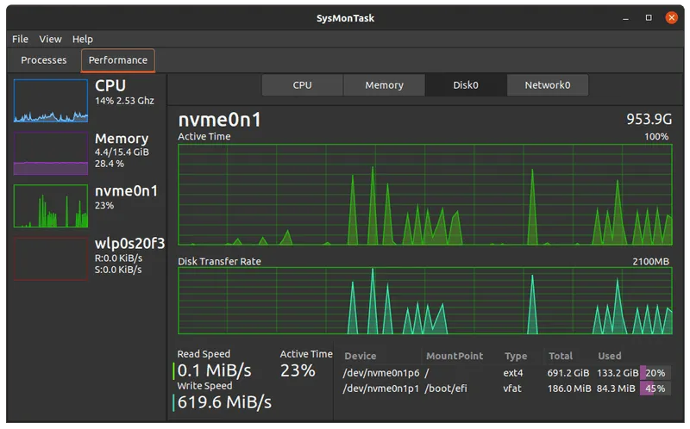
Task: Select the nvme0n1 disk mini graph
Action: (x=51, y=206)
